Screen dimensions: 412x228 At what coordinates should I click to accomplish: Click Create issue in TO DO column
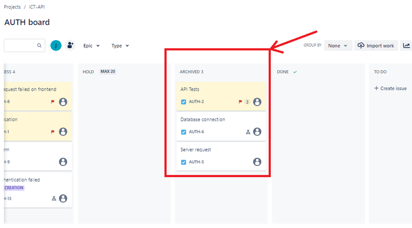click(391, 89)
